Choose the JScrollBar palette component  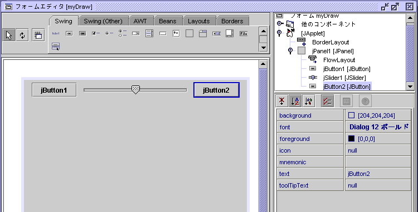tap(216, 33)
